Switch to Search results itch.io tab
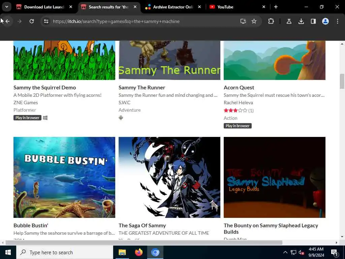 (108, 7)
